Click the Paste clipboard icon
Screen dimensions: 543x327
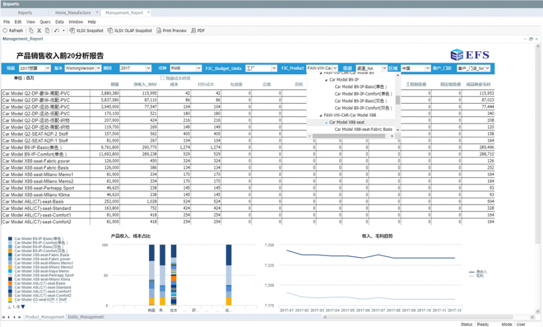coord(48,31)
